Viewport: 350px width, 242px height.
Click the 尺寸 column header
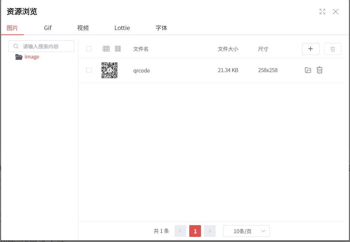(x=263, y=49)
